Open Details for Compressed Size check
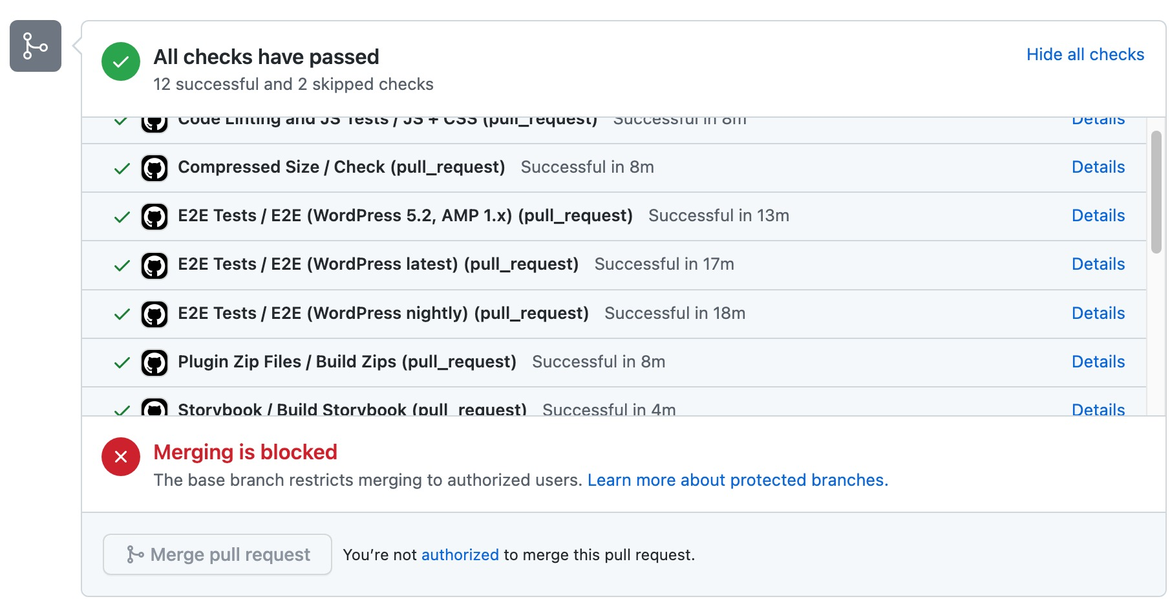 click(x=1098, y=167)
